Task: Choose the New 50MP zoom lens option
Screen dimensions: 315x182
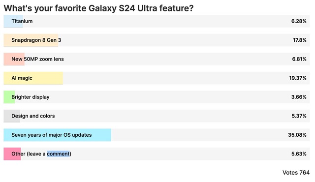Action: tap(157, 59)
